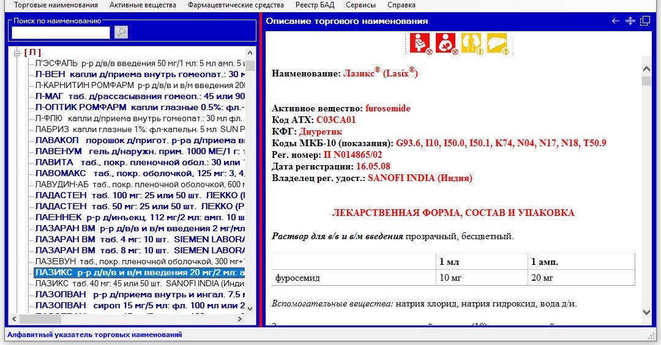Click registration date 16.05.08
This screenshot has width=661, height=345.
[373, 166]
